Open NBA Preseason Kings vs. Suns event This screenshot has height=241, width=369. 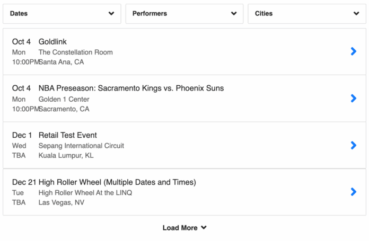click(131, 88)
